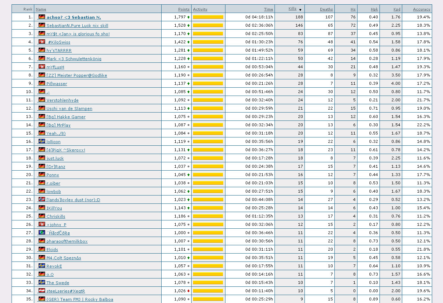Click the Swedish flag next to lollicon

[x=42, y=141]
